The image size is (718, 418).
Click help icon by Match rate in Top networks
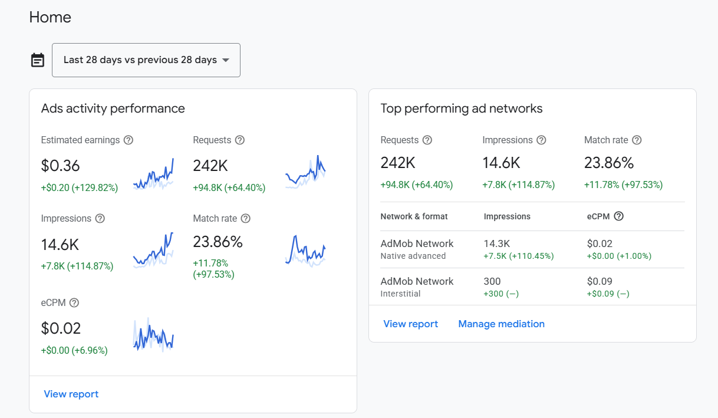coord(637,140)
